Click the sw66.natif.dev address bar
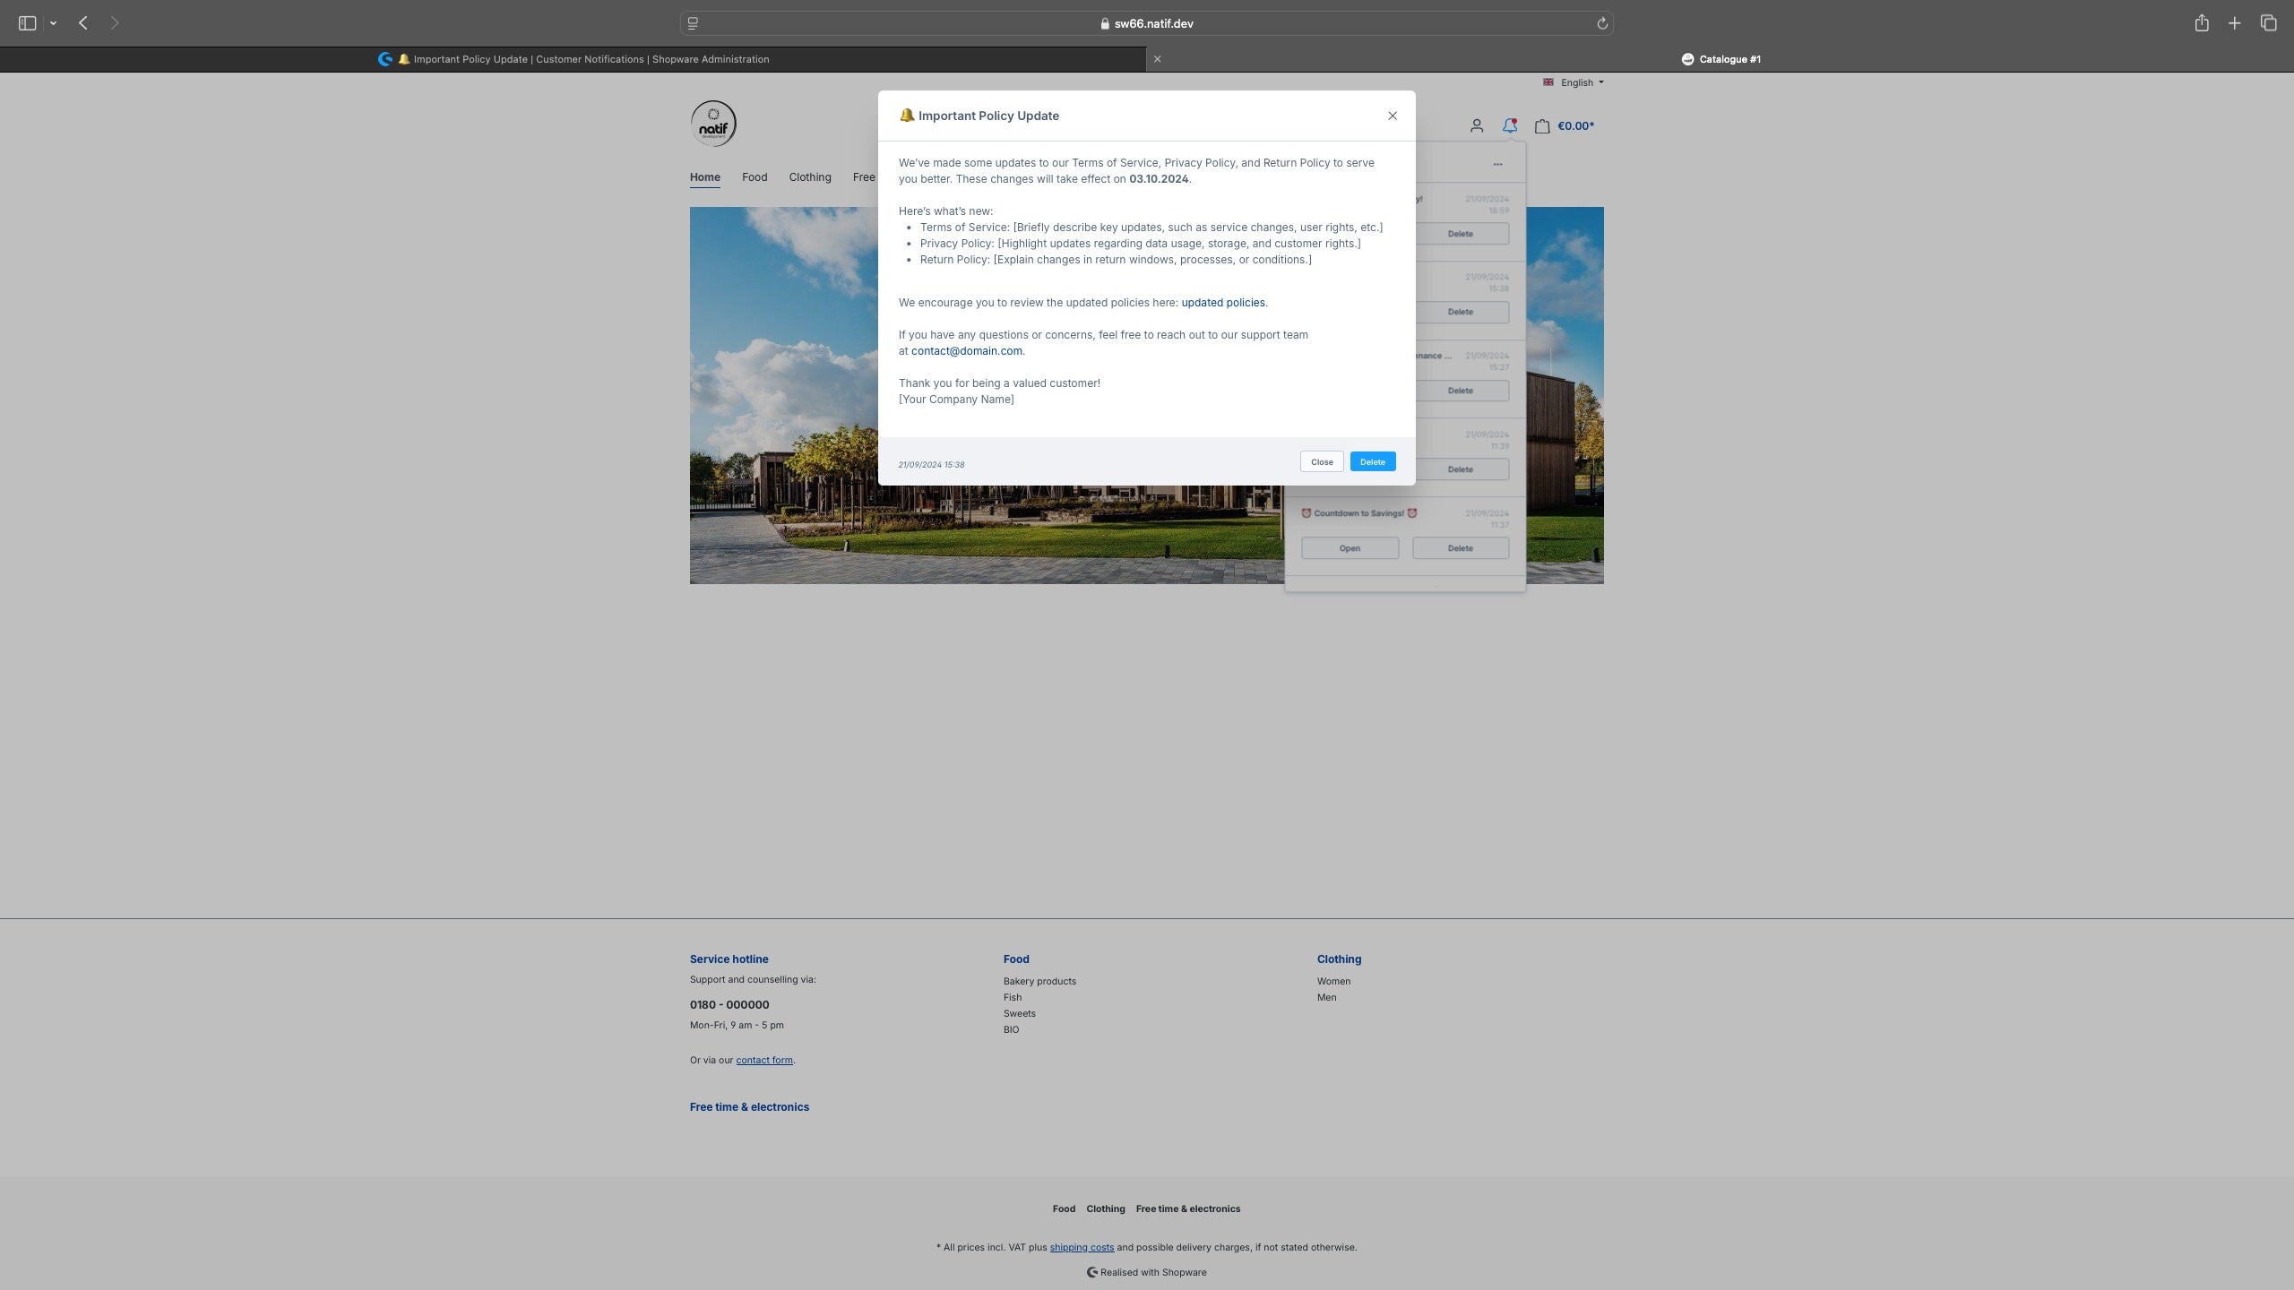This screenshot has height=1290, width=2294. coord(1147,23)
